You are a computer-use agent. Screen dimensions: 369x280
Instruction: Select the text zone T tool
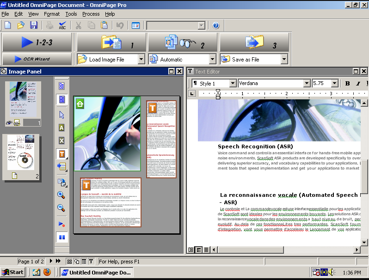pos(62,154)
